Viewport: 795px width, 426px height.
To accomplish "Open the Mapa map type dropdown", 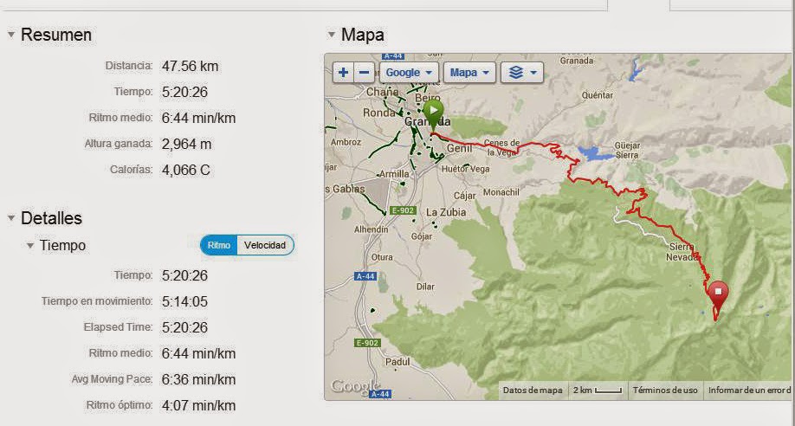I will (x=469, y=73).
